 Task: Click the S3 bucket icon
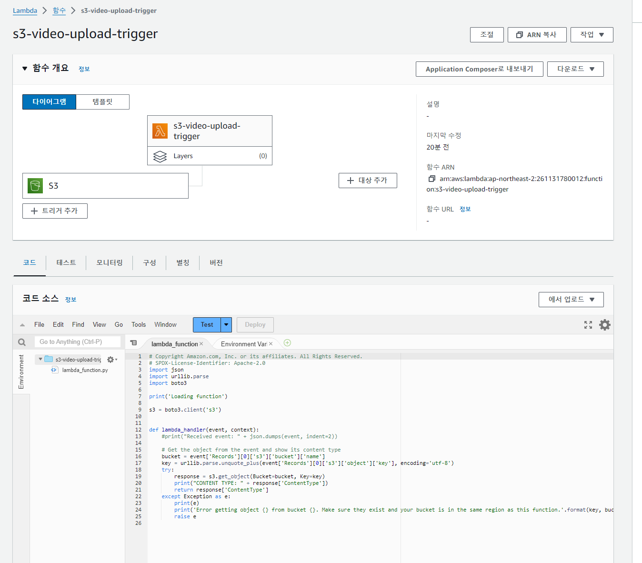click(35, 186)
